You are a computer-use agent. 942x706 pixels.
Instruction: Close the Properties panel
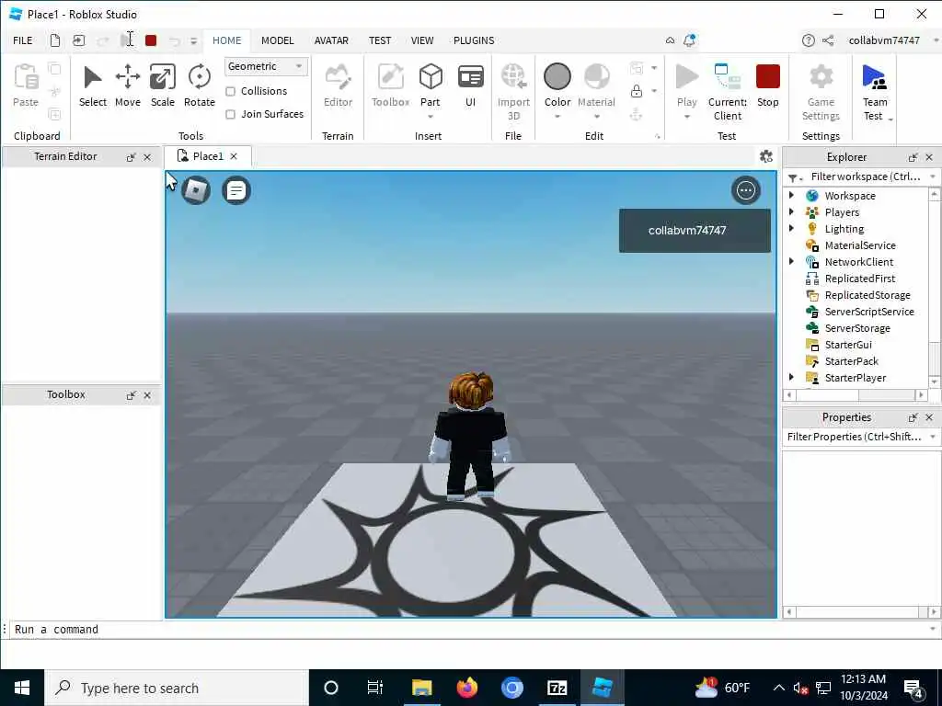(929, 417)
